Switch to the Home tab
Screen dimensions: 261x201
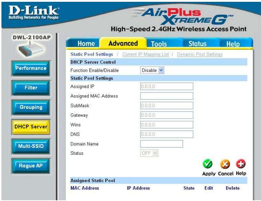[86, 44]
